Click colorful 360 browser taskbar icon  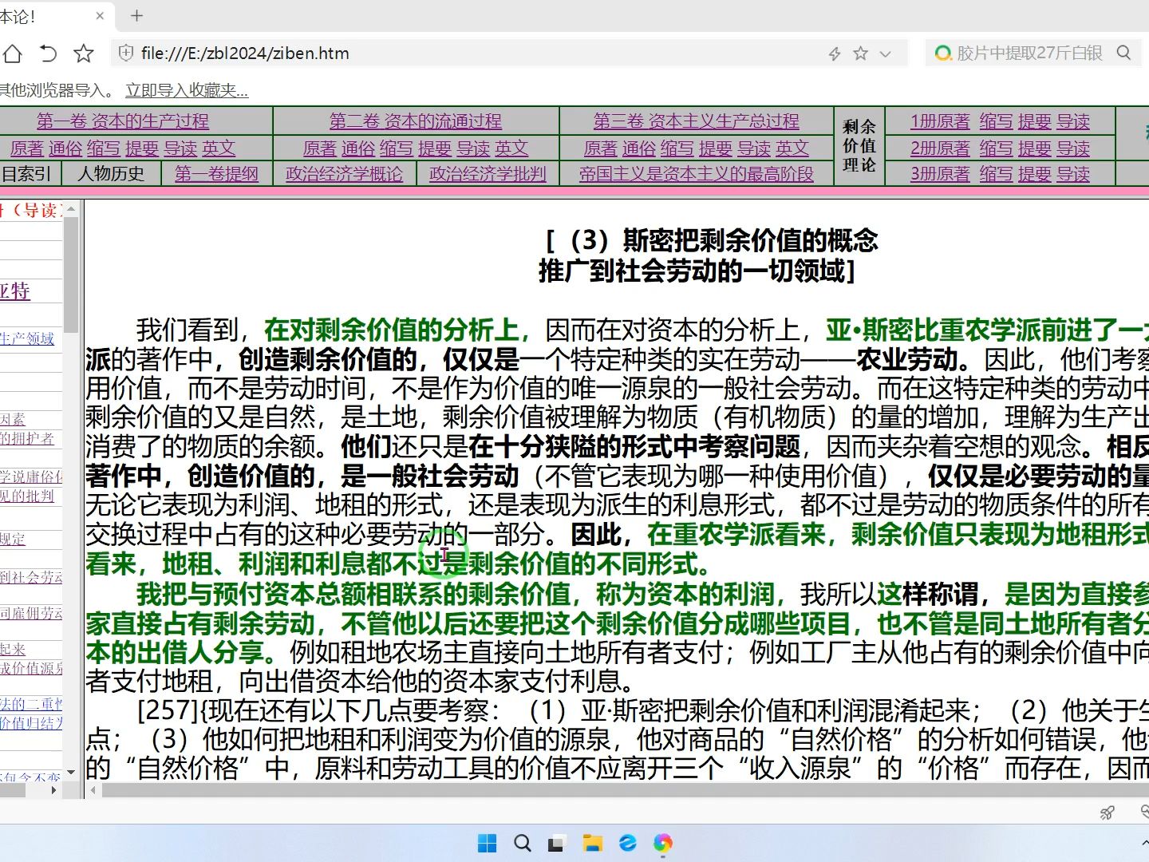click(662, 843)
